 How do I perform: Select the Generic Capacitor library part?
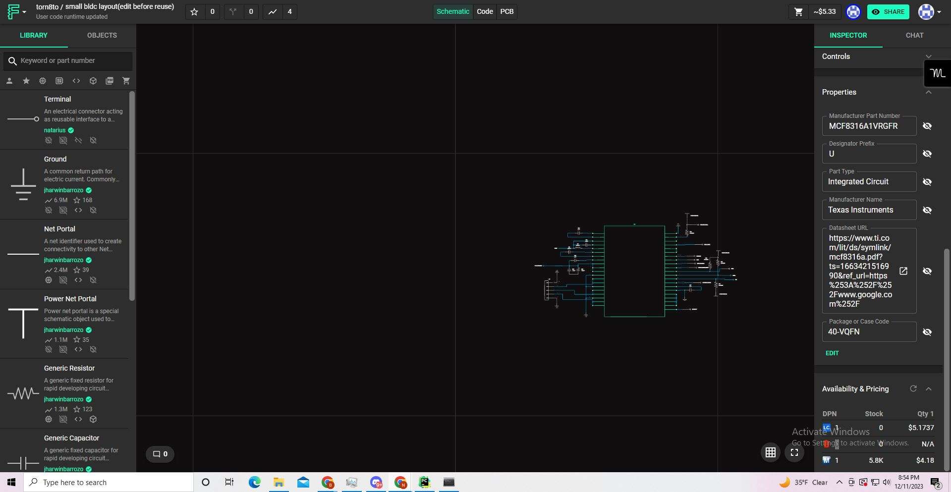(x=64, y=451)
